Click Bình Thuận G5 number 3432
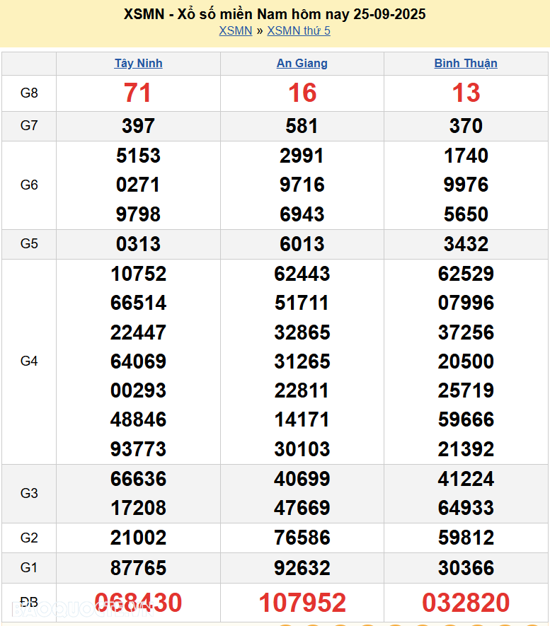 466,244
